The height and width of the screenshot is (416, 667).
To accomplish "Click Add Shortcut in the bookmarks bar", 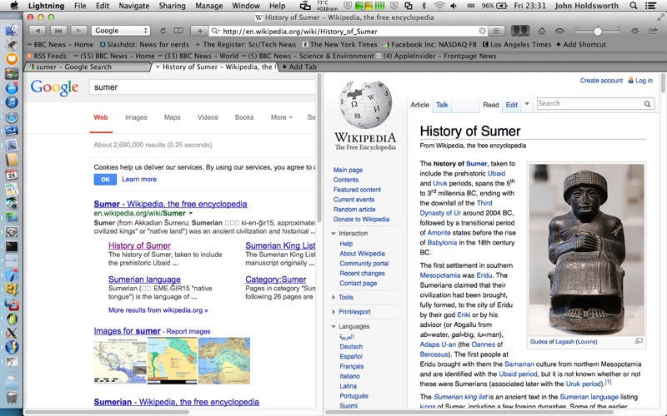I will 580,44.
